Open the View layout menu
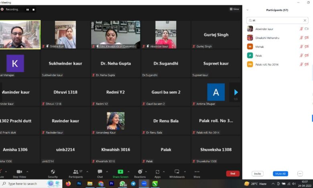This screenshot has width=313, height=188. tap(234, 9)
